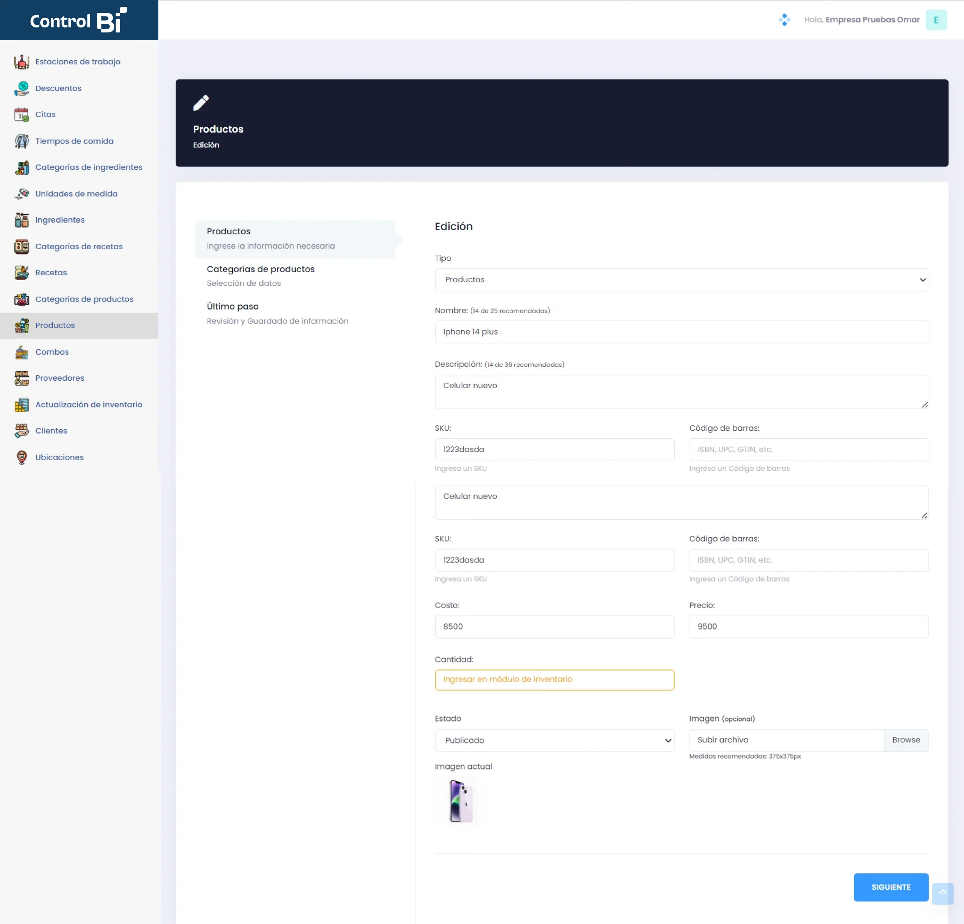
Task: Click the Categorías de recetas icon
Action: click(21, 246)
